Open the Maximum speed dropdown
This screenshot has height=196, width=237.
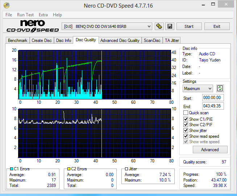[x=198, y=89]
